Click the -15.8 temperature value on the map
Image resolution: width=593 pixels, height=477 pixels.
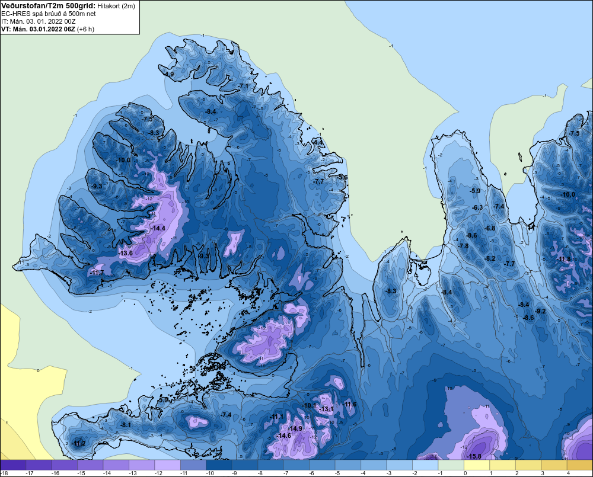[473, 456]
